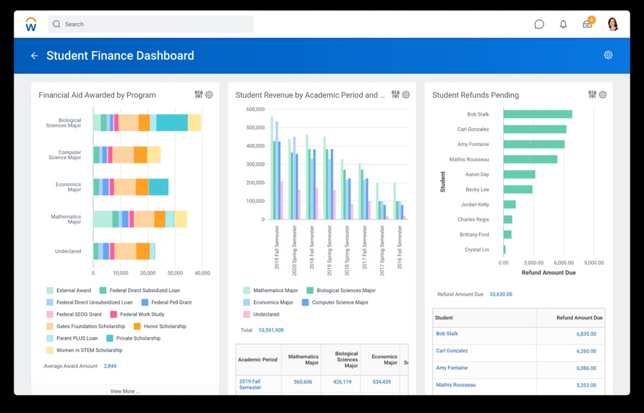Open notifications via the bell icon
This screenshot has height=413, width=644.
[x=563, y=24]
